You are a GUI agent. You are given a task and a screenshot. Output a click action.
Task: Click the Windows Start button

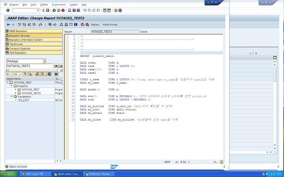(x=9, y=174)
